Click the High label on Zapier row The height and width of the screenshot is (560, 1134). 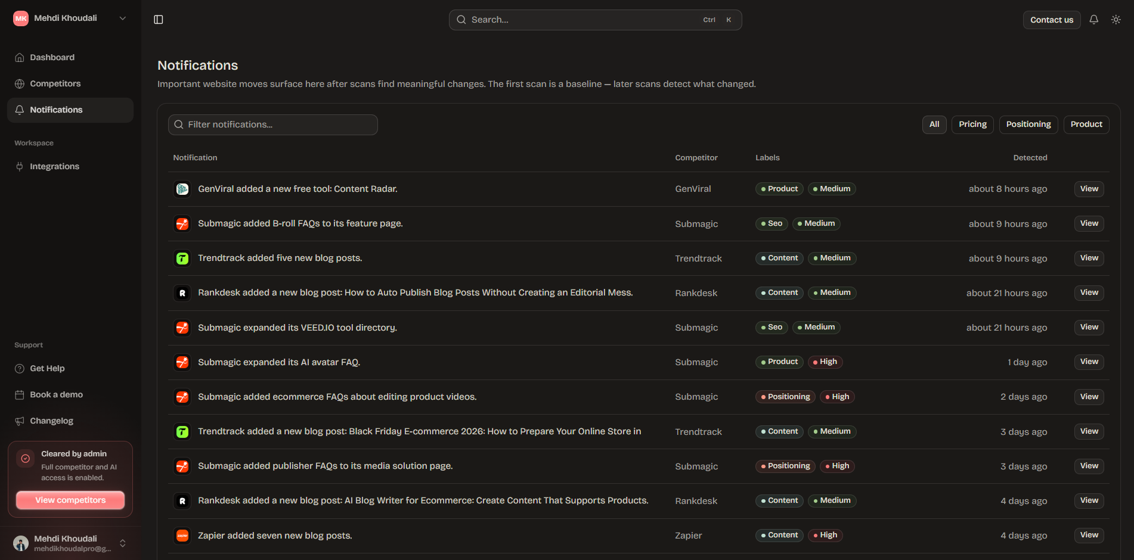[x=825, y=535]
